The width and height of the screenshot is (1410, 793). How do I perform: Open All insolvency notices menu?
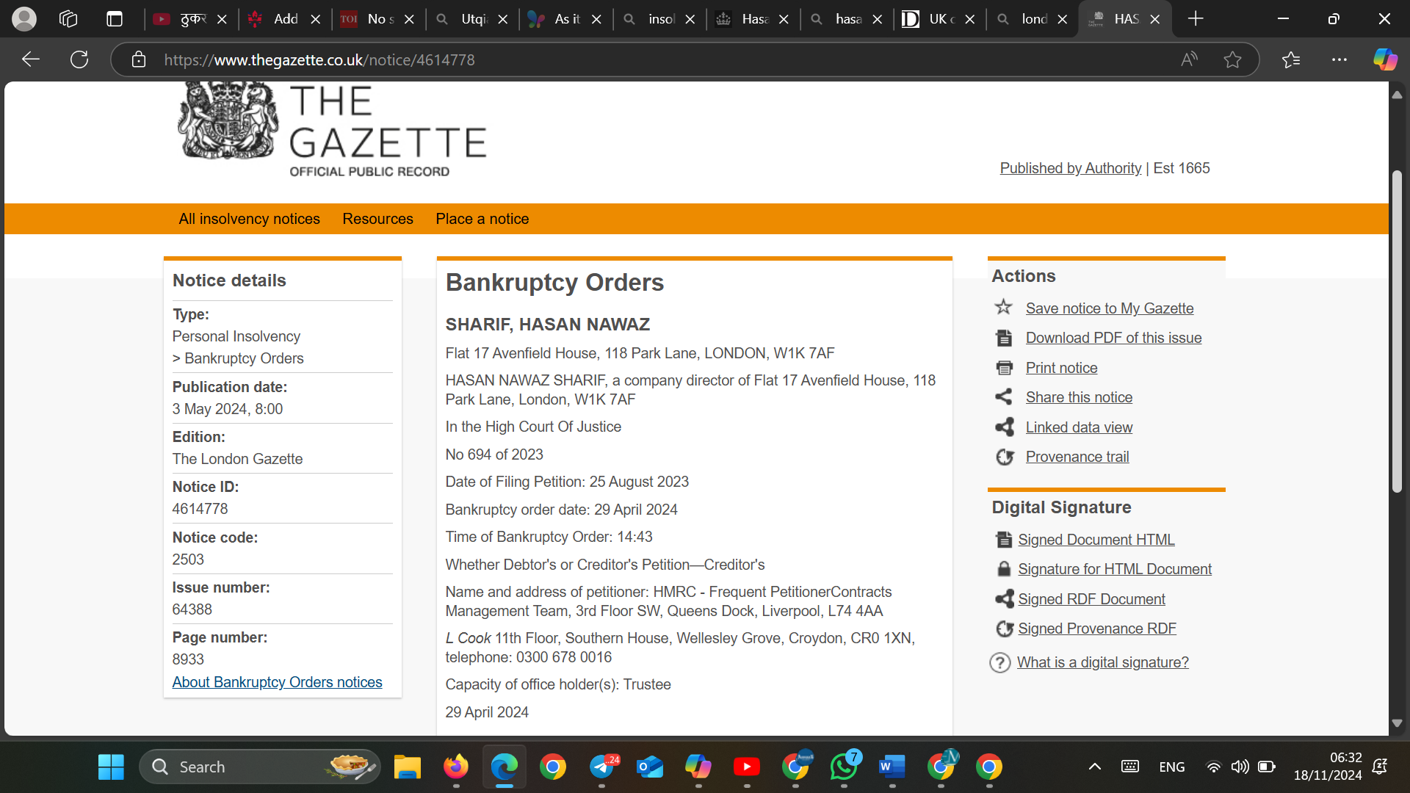coord(249,219)
